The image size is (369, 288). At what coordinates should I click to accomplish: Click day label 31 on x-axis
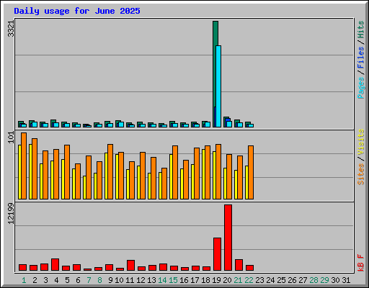click(x=346, y=280)
